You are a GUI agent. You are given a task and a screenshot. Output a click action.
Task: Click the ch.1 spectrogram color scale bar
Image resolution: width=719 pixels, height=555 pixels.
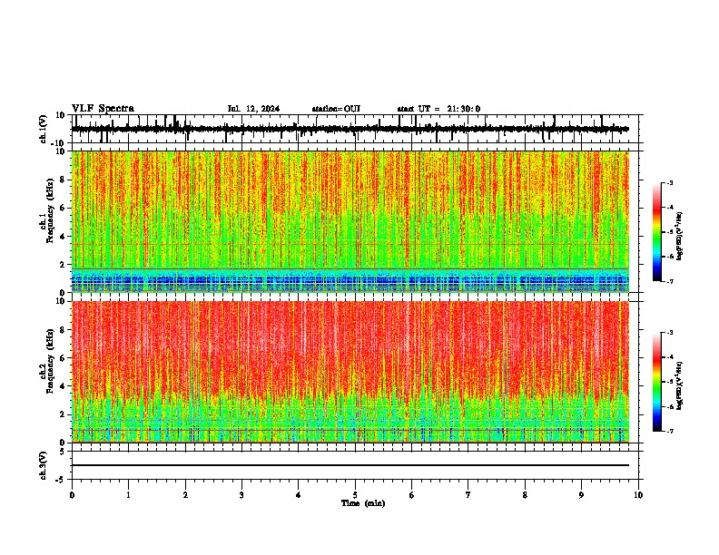coord(657,232)
